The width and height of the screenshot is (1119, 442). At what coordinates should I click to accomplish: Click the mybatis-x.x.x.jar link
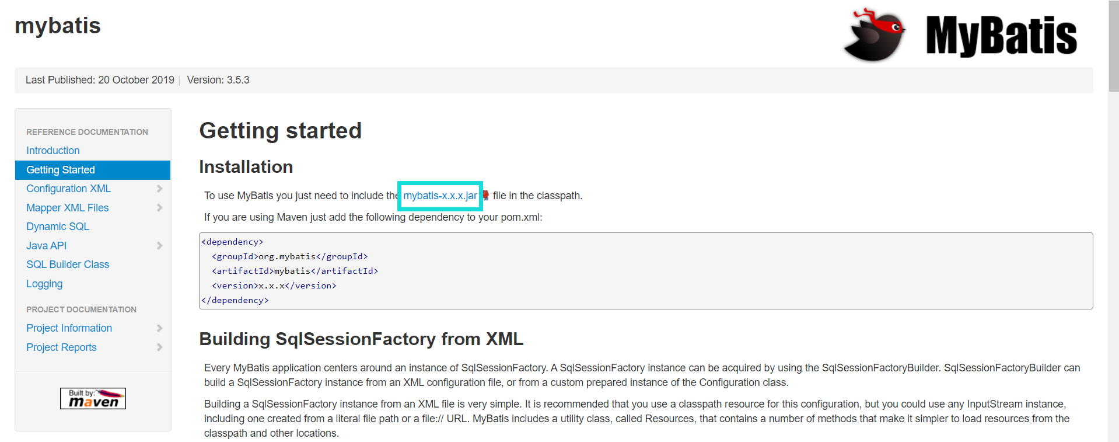coord(440,196)
